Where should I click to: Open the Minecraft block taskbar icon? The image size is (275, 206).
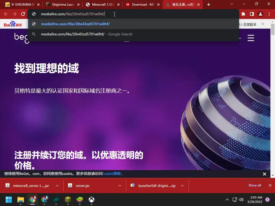68,200
